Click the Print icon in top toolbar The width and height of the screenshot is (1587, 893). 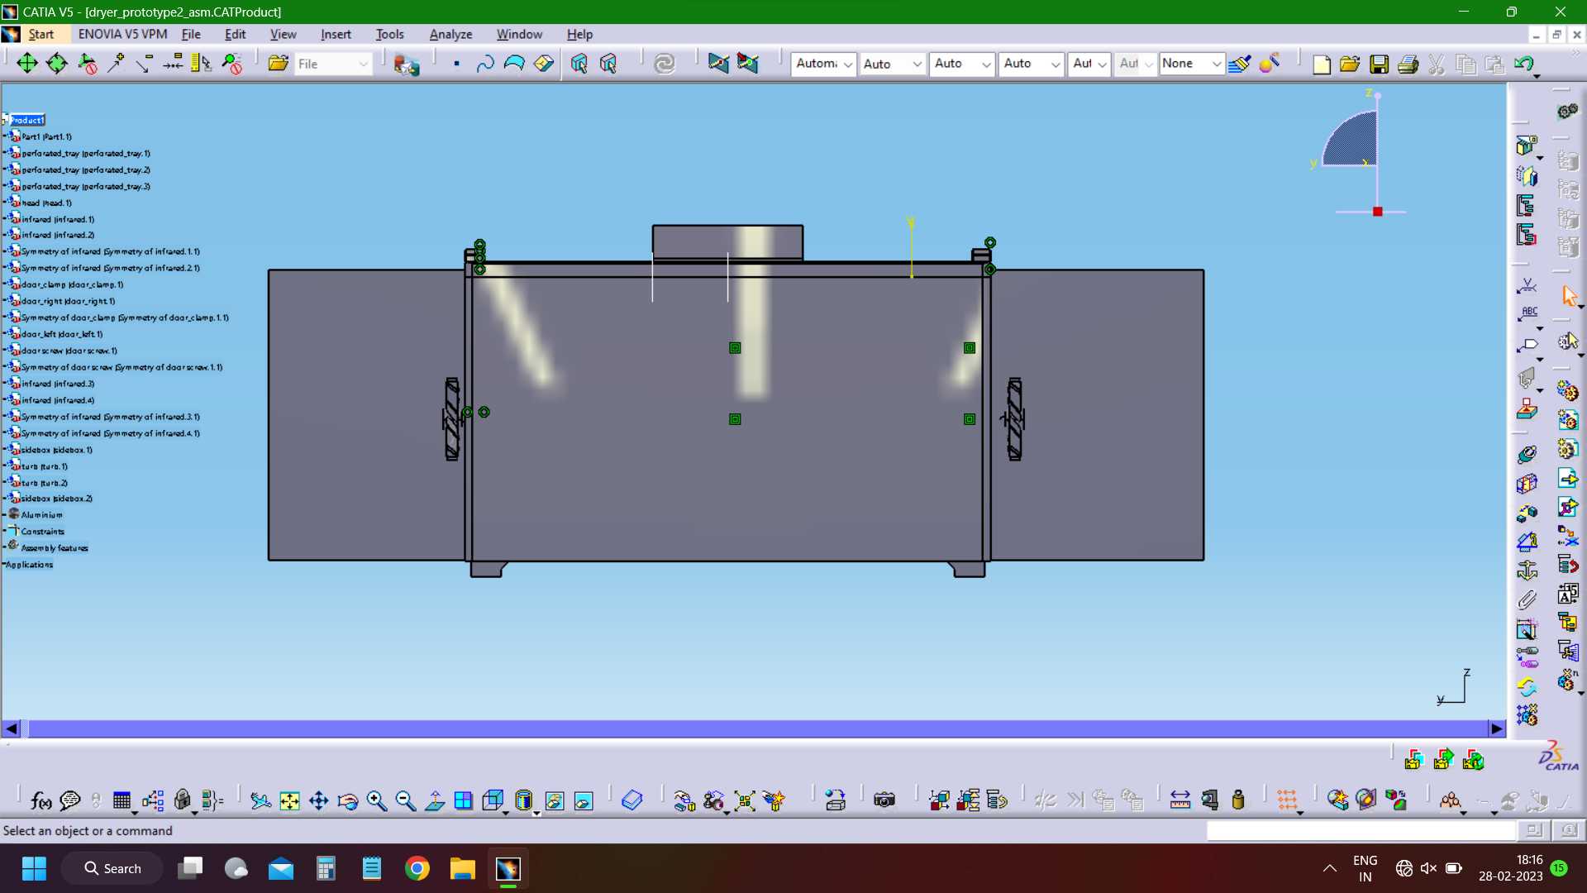[x=1408, y=64]
